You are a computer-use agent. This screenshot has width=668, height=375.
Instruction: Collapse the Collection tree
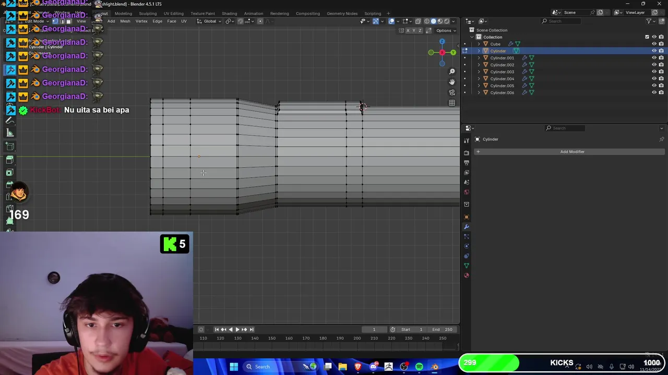click(472, 37)
